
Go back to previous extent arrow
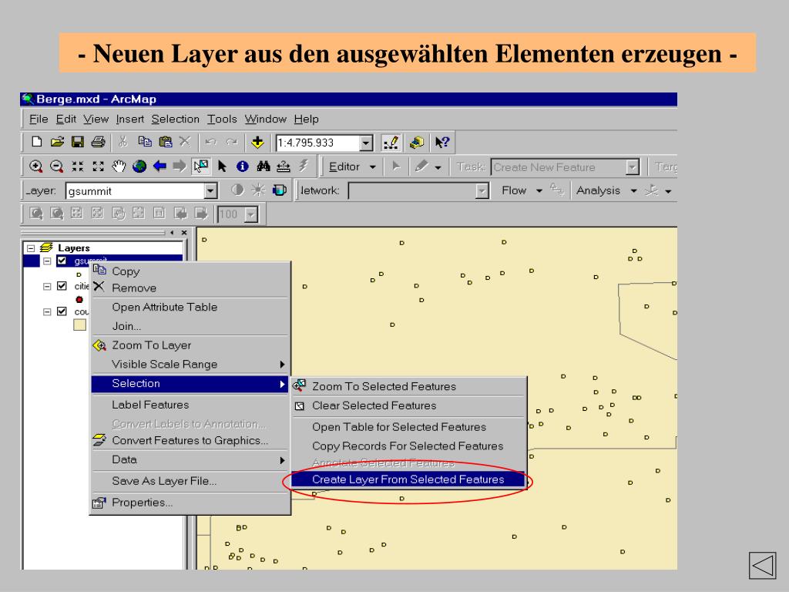159,166
